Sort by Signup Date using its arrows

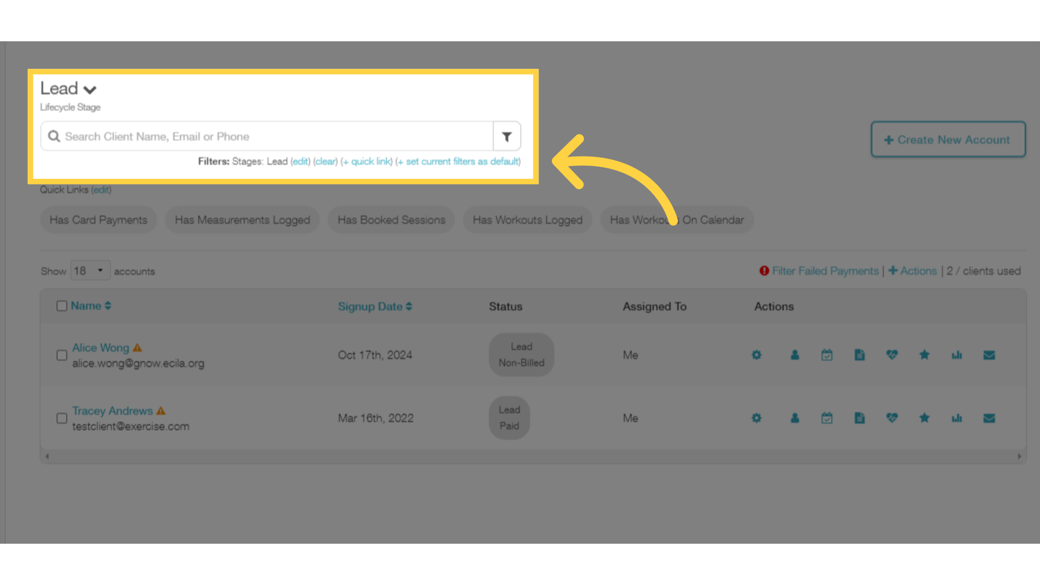coord(409,306)
